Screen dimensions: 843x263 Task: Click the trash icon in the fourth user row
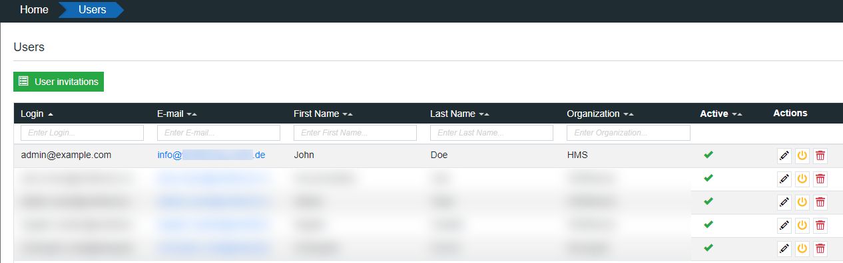820,225
